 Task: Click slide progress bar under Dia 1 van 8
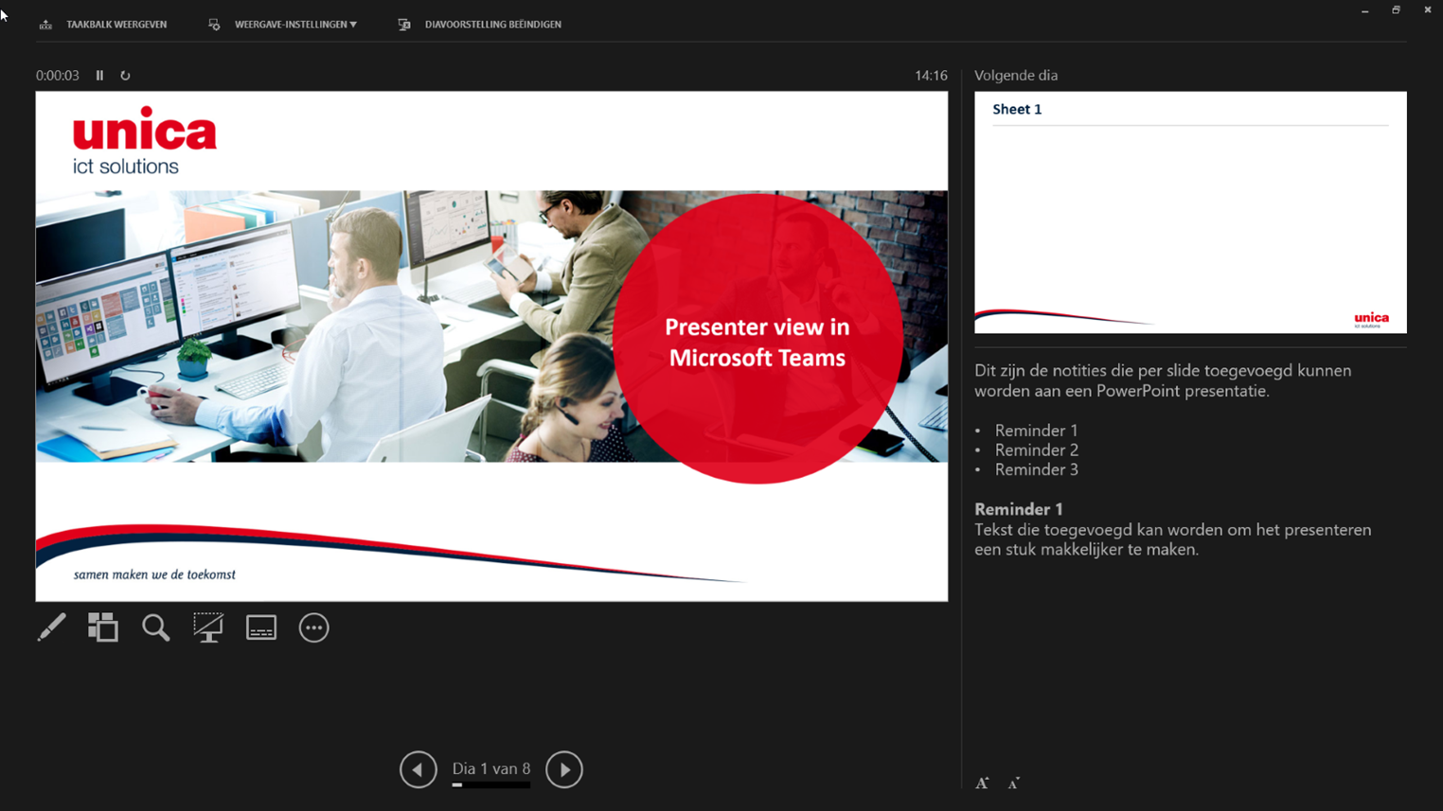(x=491, y=785)
